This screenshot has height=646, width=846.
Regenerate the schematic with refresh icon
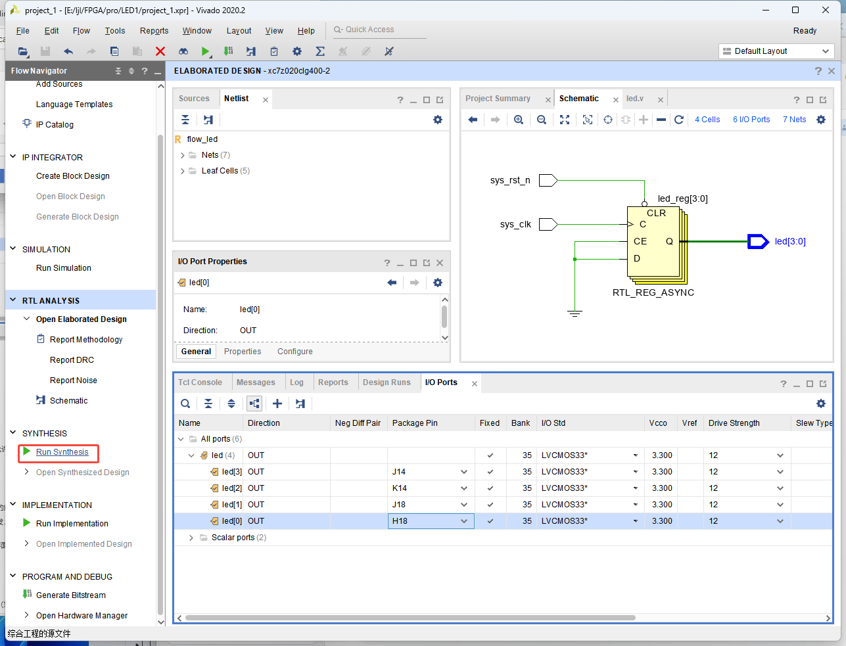(679, 120)
